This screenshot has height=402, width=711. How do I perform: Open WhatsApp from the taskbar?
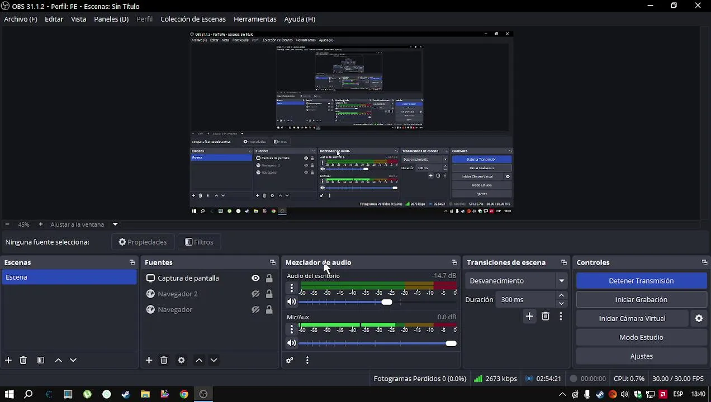pyautogui.click(x=107, y=394)
